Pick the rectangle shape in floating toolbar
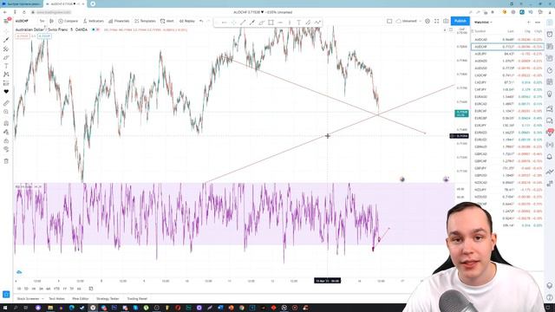555x312 pixels. [x=271, y=23]
